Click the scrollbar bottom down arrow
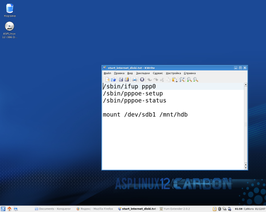Image resolution: width=266 pixels, height=212 pixels. pos(246,168)
